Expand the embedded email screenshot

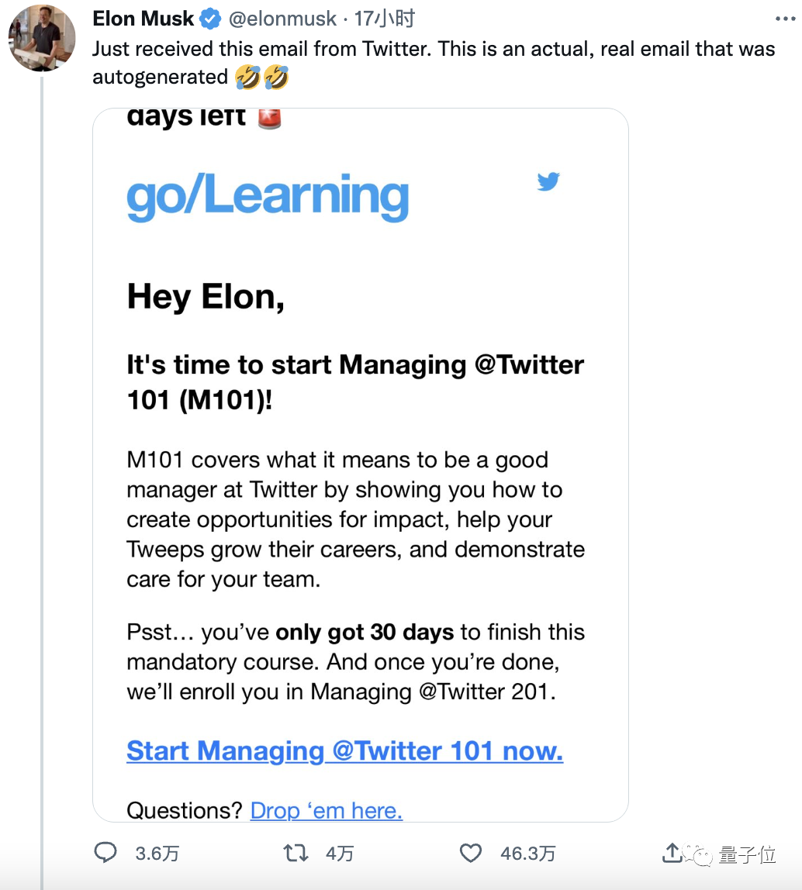coord(361,465)
